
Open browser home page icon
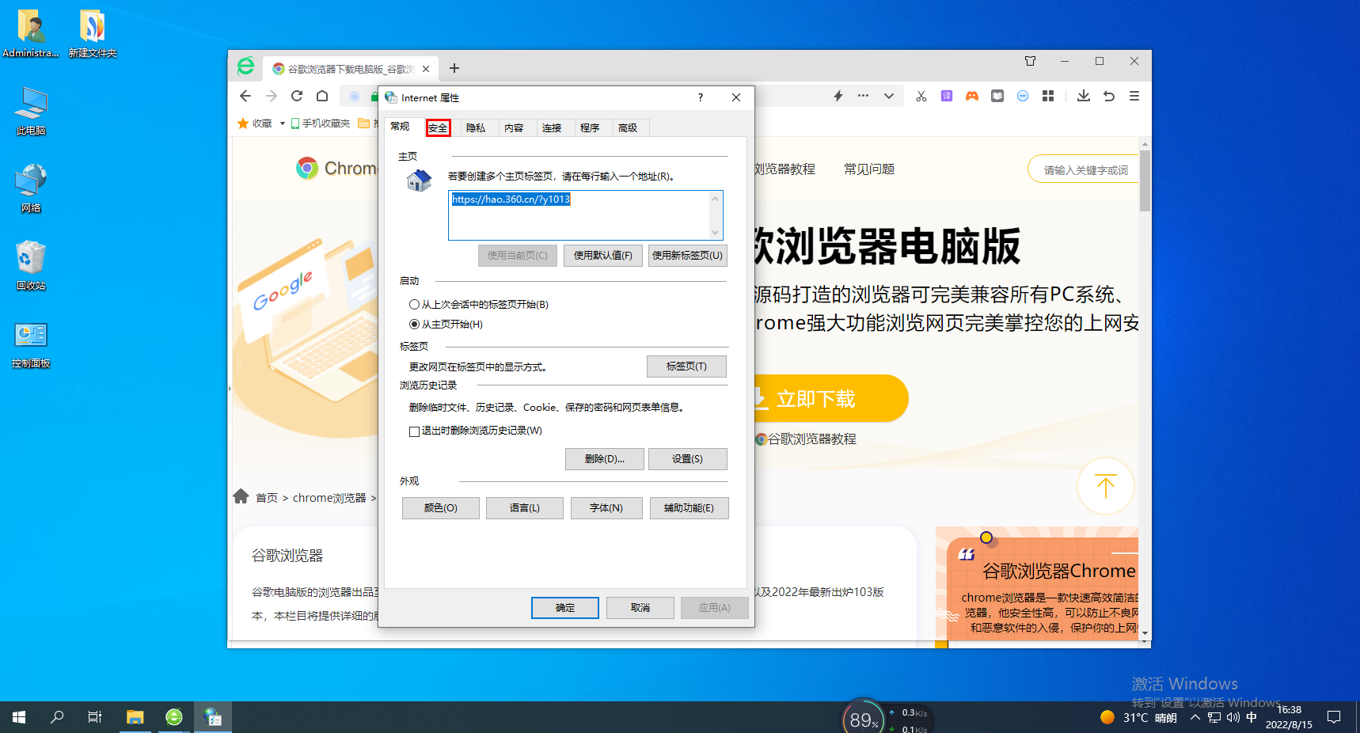(x=322, y=96)
